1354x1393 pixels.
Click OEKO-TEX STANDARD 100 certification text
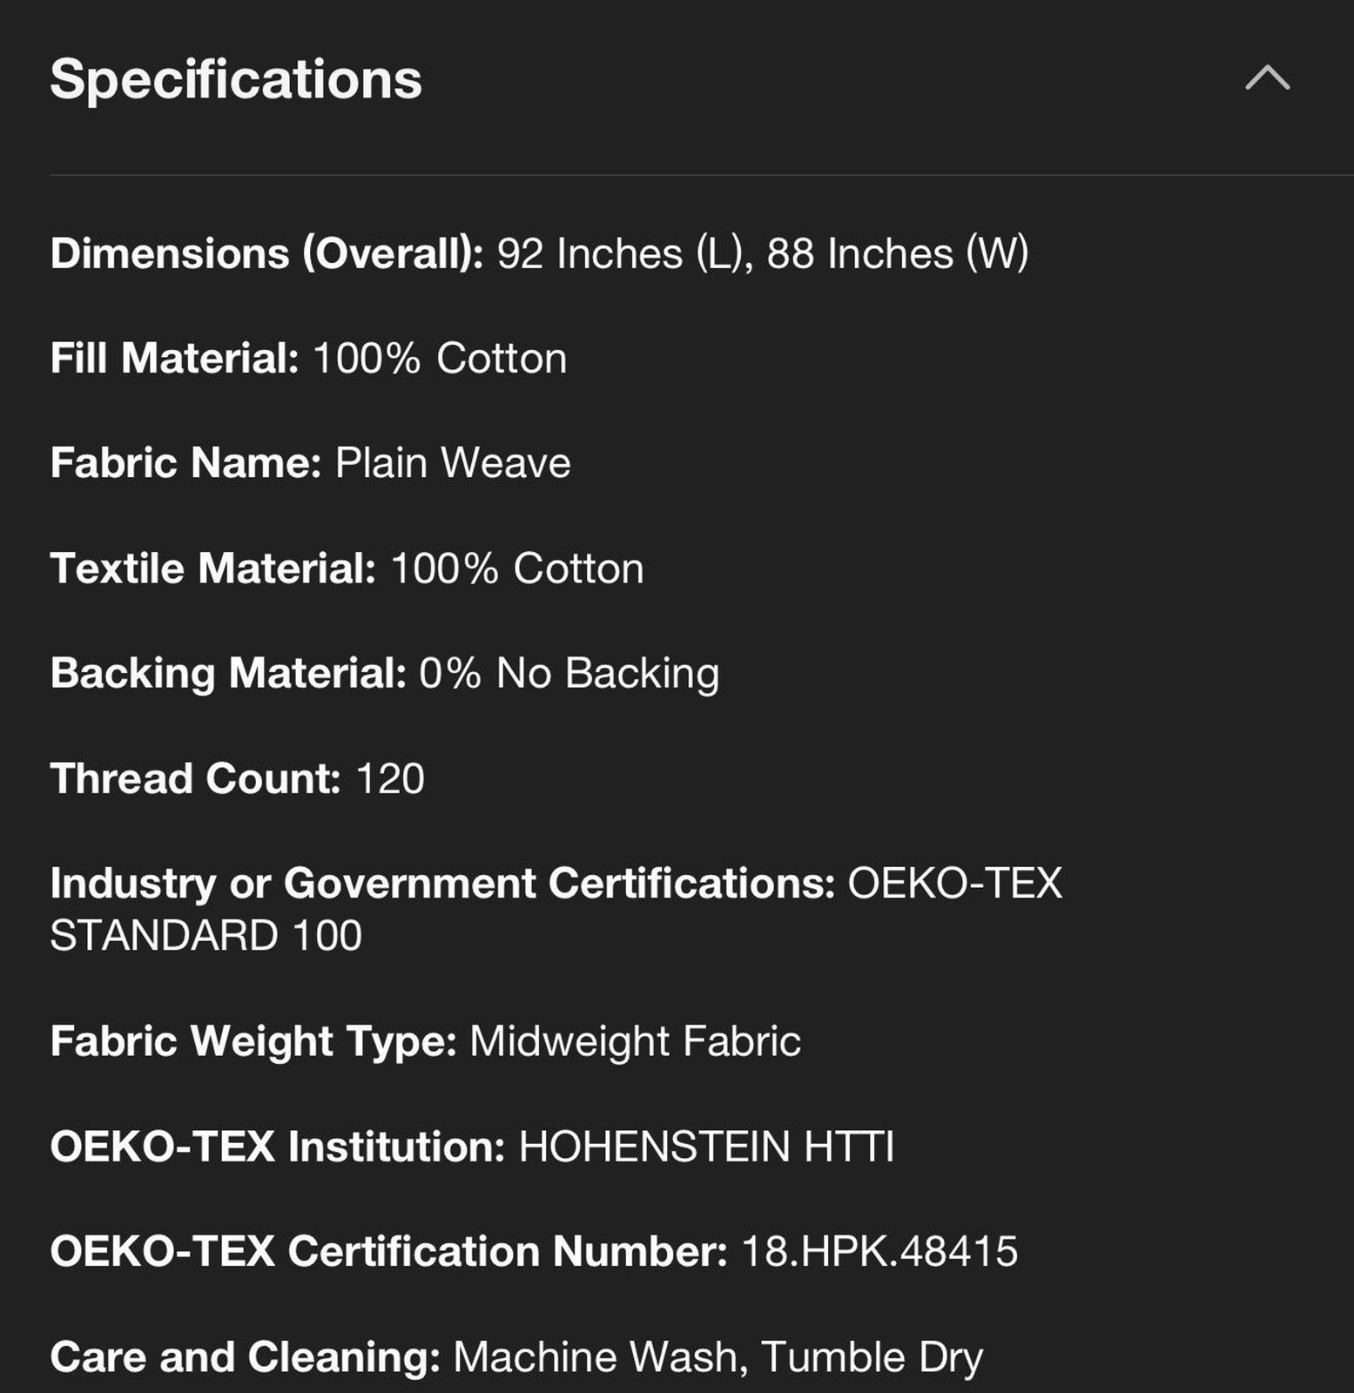click(556, 910)
